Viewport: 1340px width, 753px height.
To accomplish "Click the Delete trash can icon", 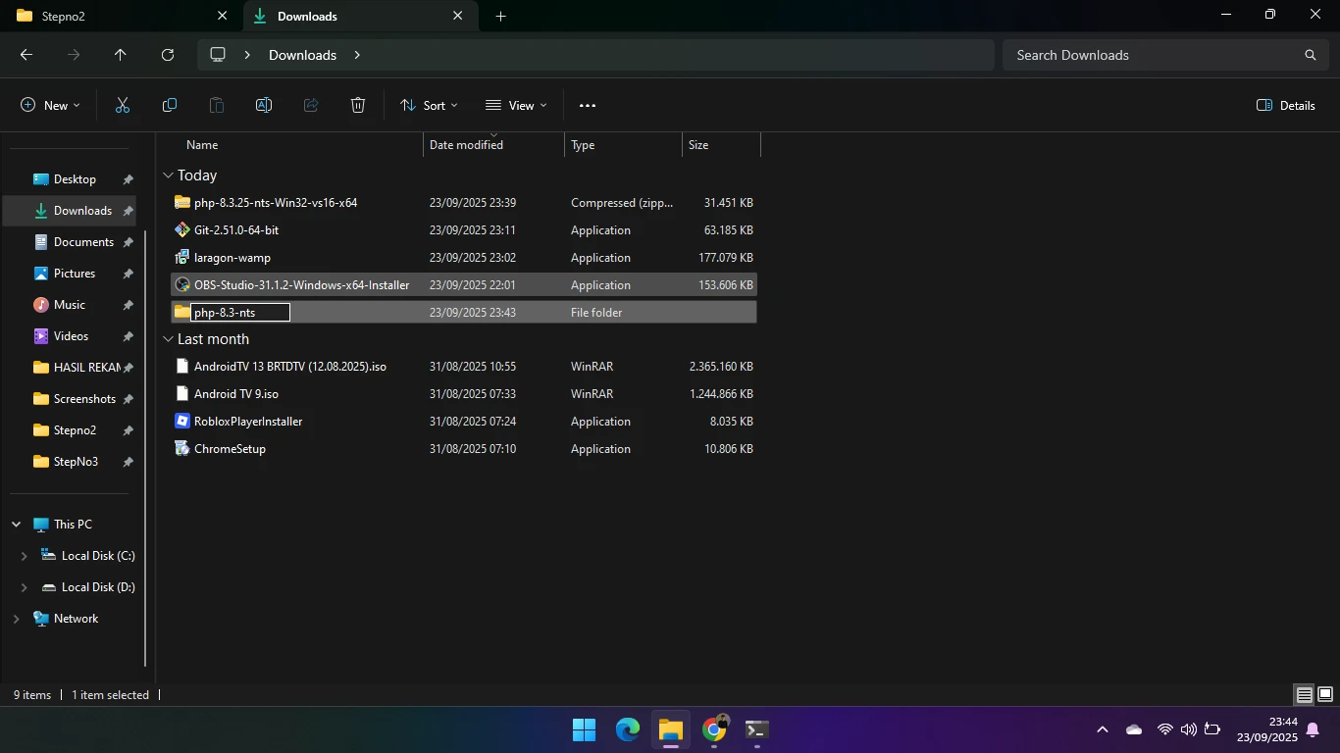I will (x=358, y=105).
